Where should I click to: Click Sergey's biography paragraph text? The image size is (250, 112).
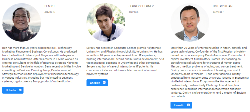point(125,61)
